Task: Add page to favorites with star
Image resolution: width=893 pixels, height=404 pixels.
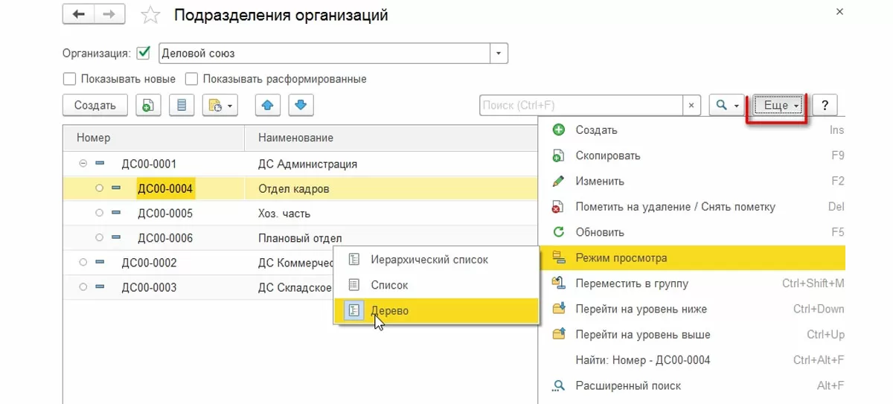Action: [150, 15]
